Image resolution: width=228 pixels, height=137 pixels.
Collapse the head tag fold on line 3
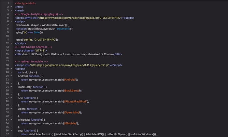pos(11,10)
